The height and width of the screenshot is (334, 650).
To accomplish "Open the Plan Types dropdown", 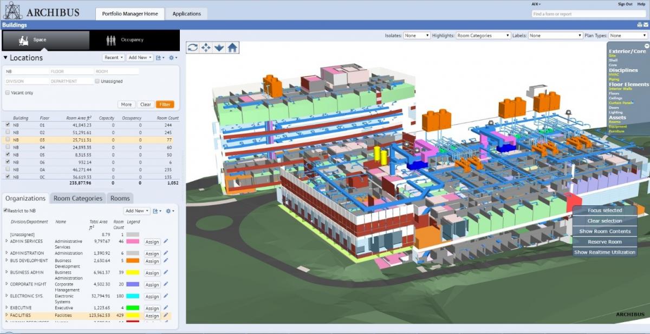I will coord(628,36).
